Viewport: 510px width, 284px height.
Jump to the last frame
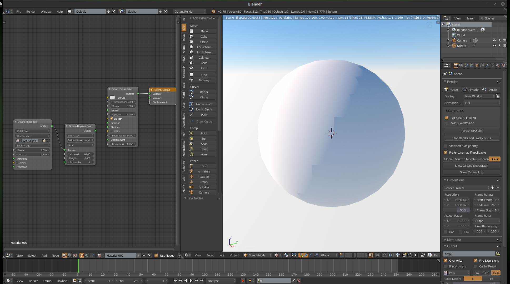click(202, 281)
